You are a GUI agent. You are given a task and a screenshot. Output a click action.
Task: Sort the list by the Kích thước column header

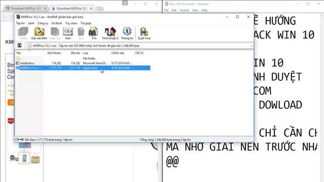click(54, 53)
